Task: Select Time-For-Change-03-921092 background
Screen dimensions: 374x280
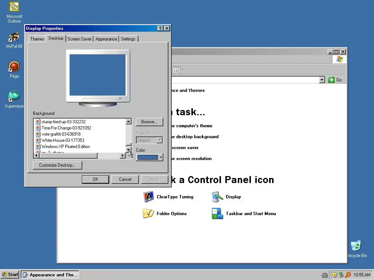Action: tap(66, 128)
